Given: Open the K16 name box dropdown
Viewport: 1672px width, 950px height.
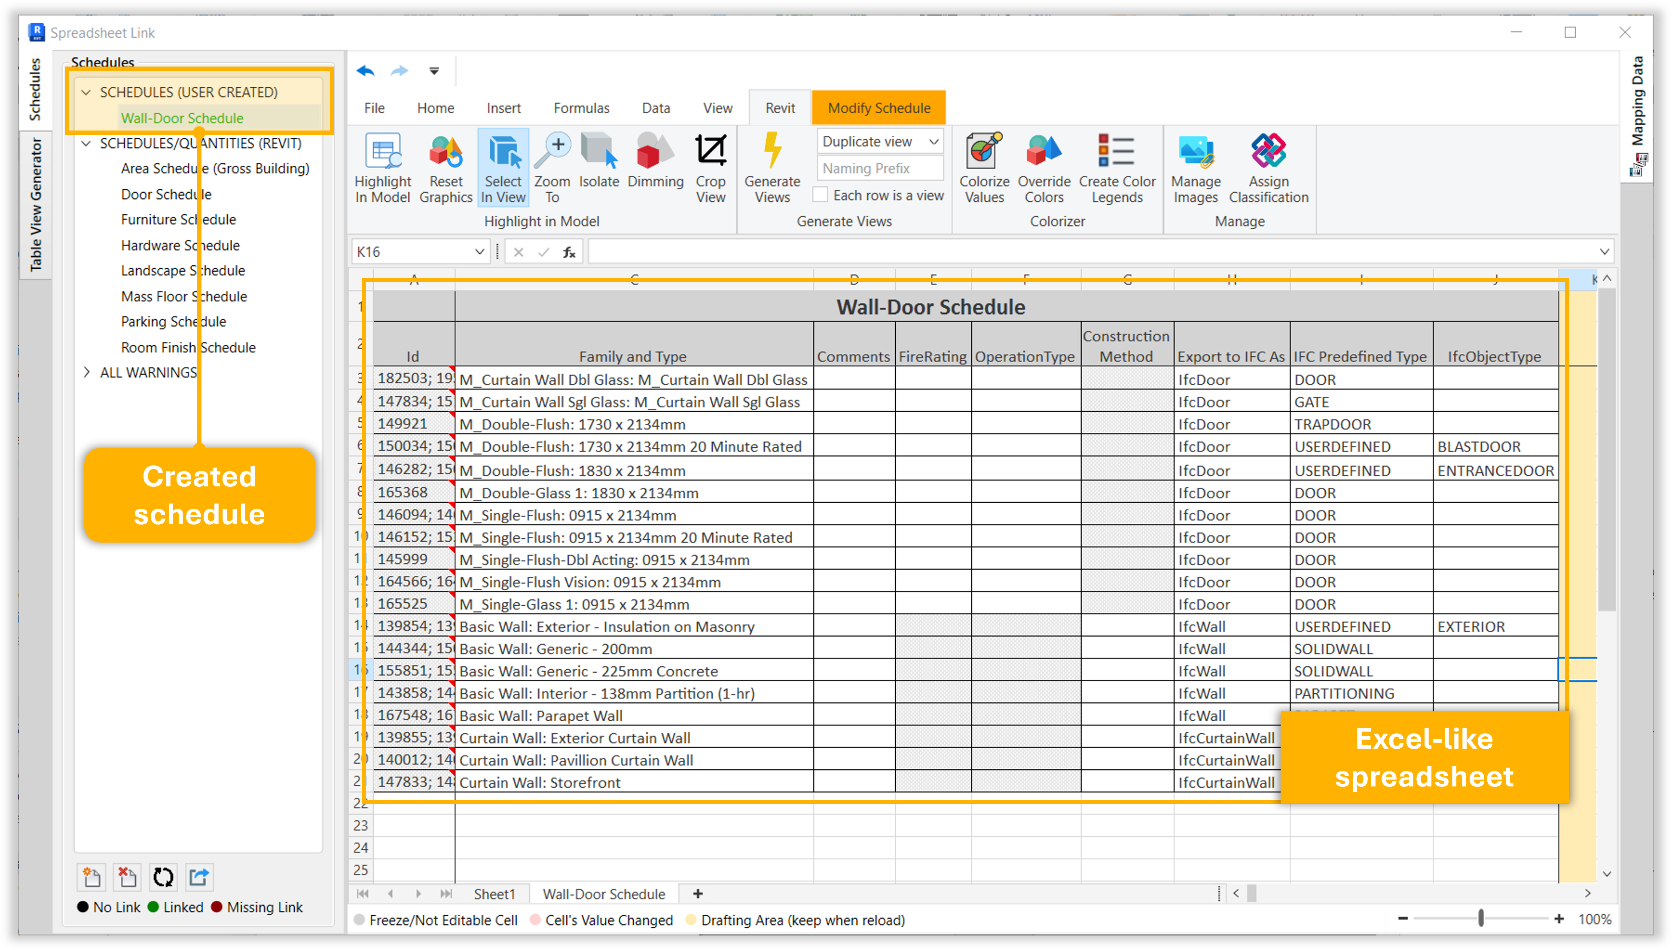Looking at the screenshot, I should (x=479, y=252).
